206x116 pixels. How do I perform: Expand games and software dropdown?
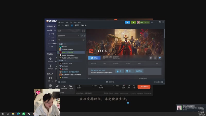pos(69,36)
